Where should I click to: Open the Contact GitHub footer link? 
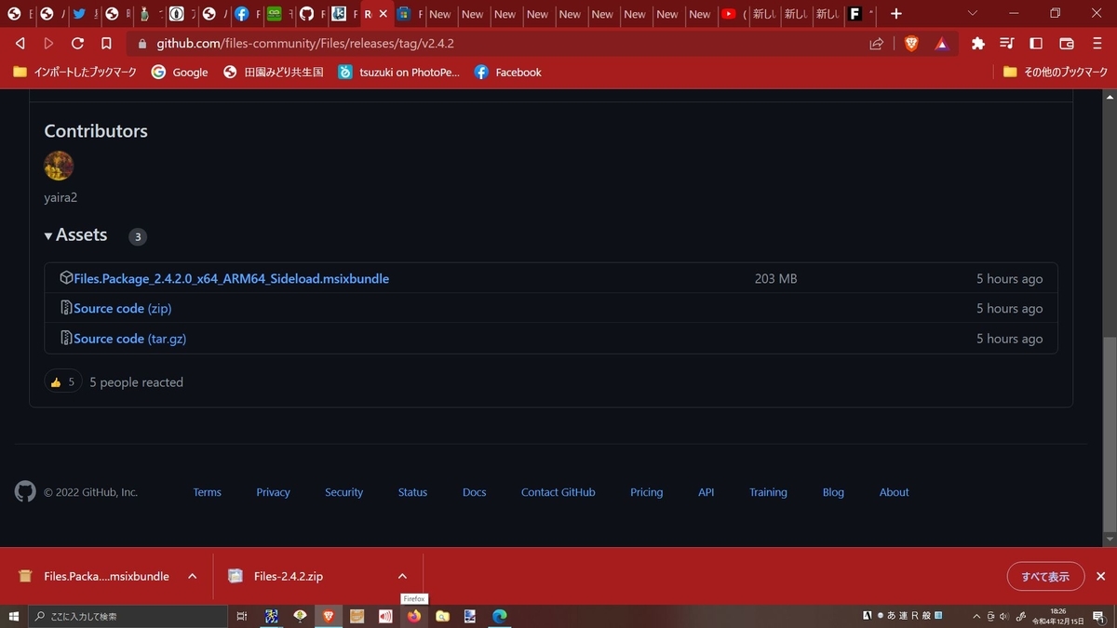558,492
